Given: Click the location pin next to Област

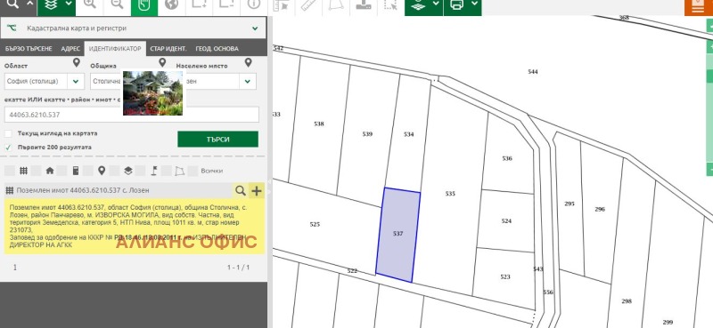Looking at the screenshot, I should click(77, 62).
